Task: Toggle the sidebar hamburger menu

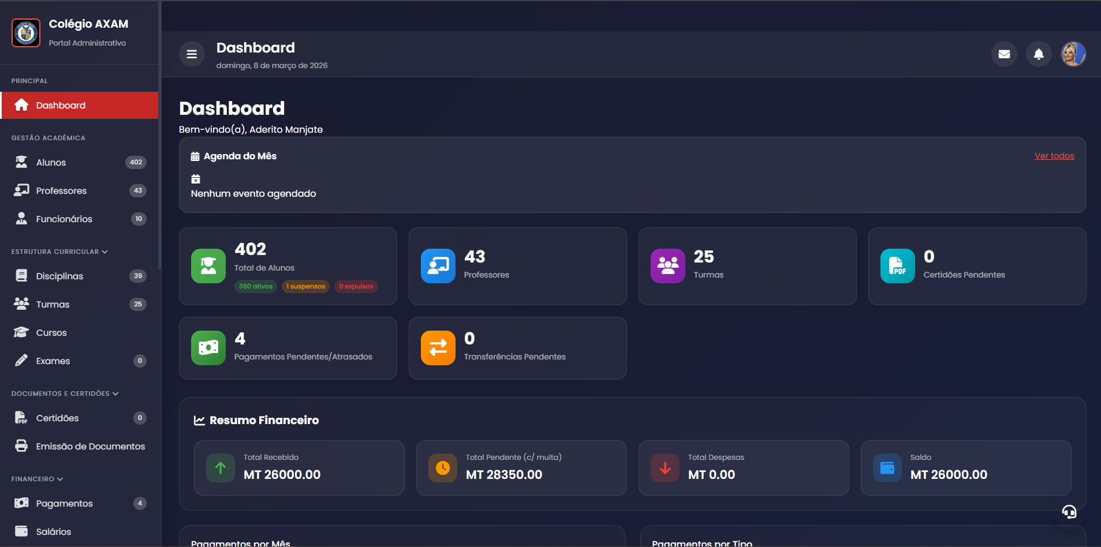Action: click(192, 54)
